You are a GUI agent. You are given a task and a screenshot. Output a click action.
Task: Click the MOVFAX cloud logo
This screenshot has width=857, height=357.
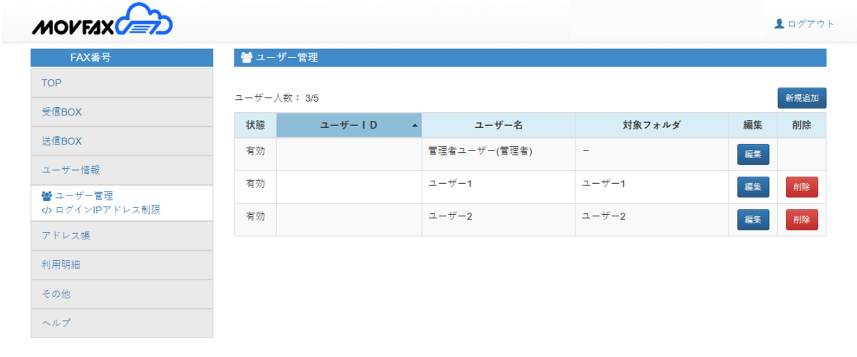point(102,21)
